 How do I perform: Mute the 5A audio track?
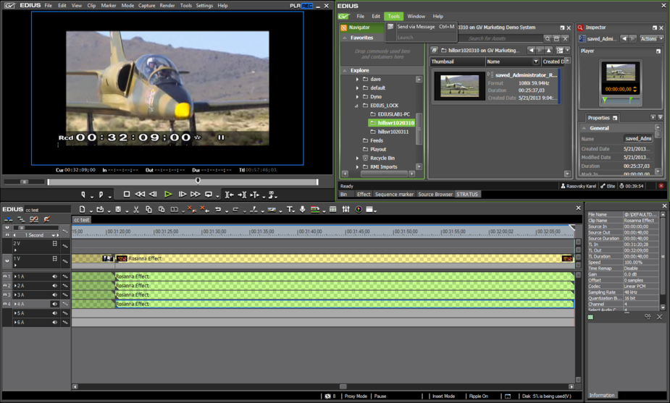point(55,313)
